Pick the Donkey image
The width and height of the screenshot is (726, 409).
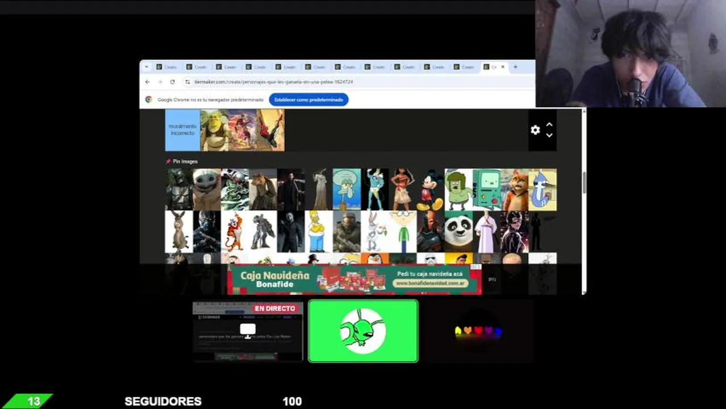[x=179, y=232]
